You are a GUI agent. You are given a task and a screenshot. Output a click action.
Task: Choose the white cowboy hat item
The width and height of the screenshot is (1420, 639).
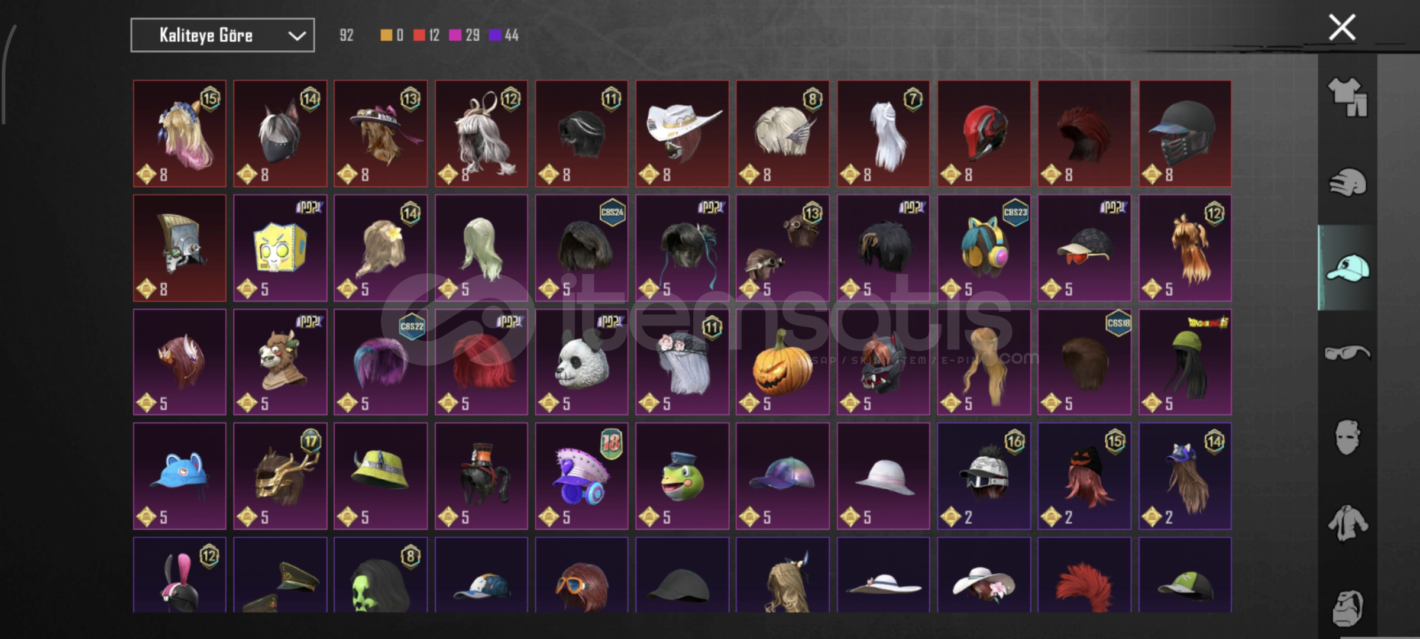point(682,134)
